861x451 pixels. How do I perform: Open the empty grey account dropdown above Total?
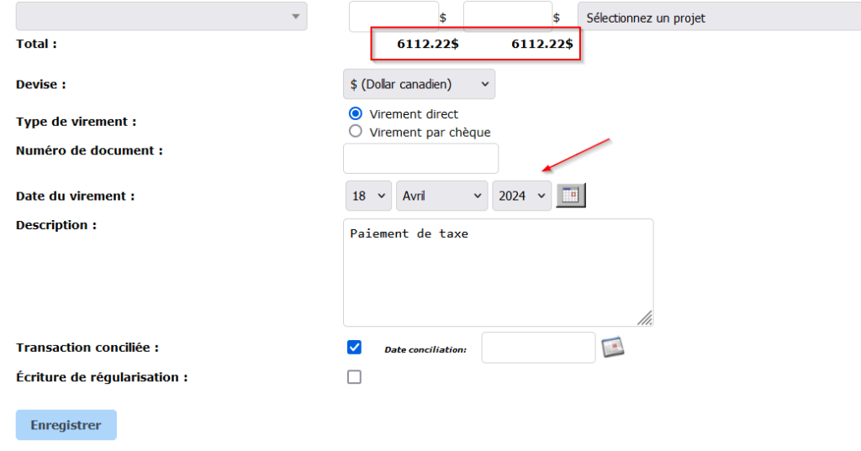point(161,17)
